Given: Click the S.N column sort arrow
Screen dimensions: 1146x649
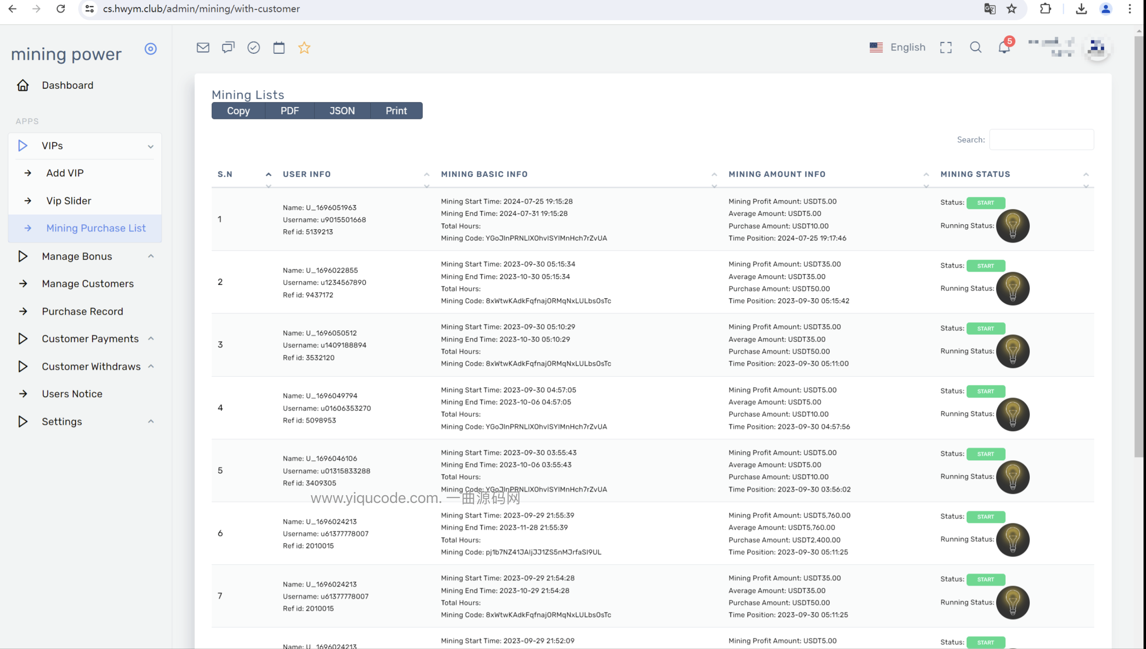Looking at the screenshot, I should click(x=268, y=174).
